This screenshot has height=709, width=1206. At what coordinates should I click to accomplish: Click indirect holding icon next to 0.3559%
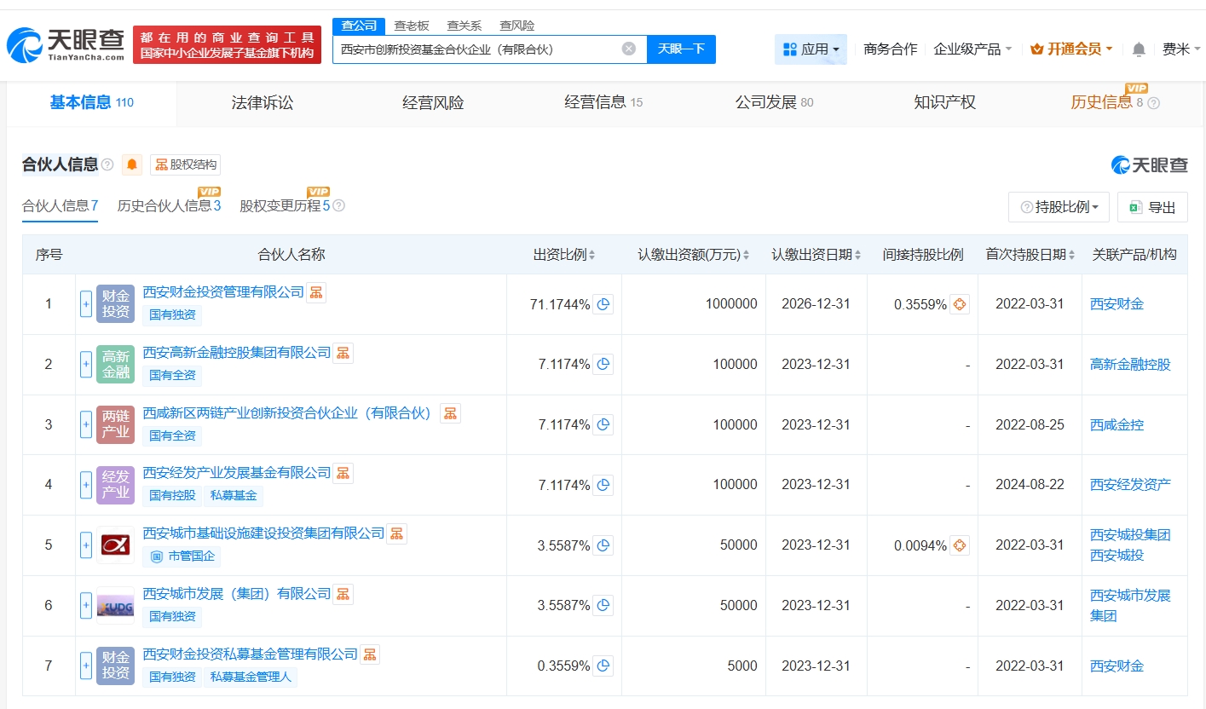(x=960, y=304)
